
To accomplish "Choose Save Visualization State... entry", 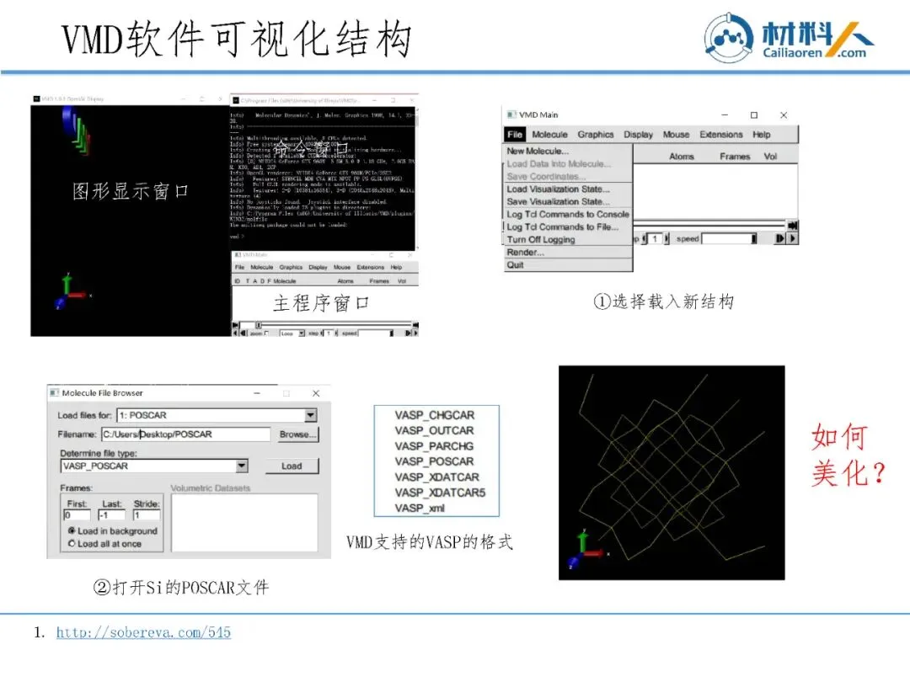I will (558, 202).
